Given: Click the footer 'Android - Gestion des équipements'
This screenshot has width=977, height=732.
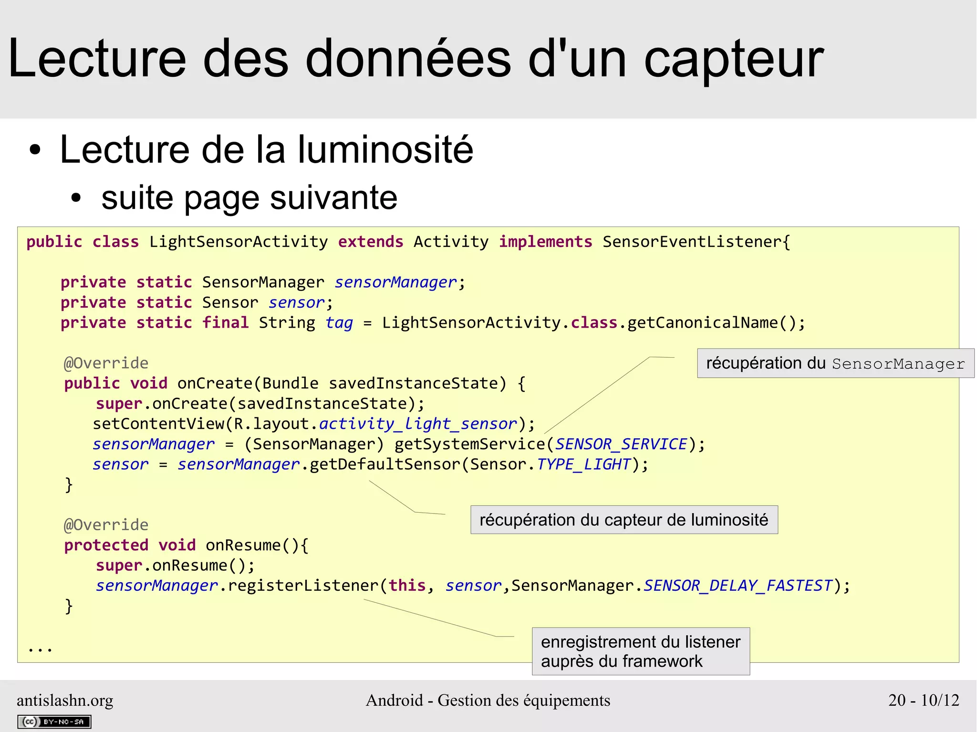Looking at the screenshot, I should tap(488, 700).
